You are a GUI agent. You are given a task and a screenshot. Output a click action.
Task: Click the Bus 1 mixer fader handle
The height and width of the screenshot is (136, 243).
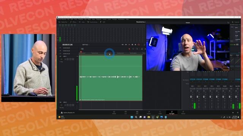coord(230,97)
